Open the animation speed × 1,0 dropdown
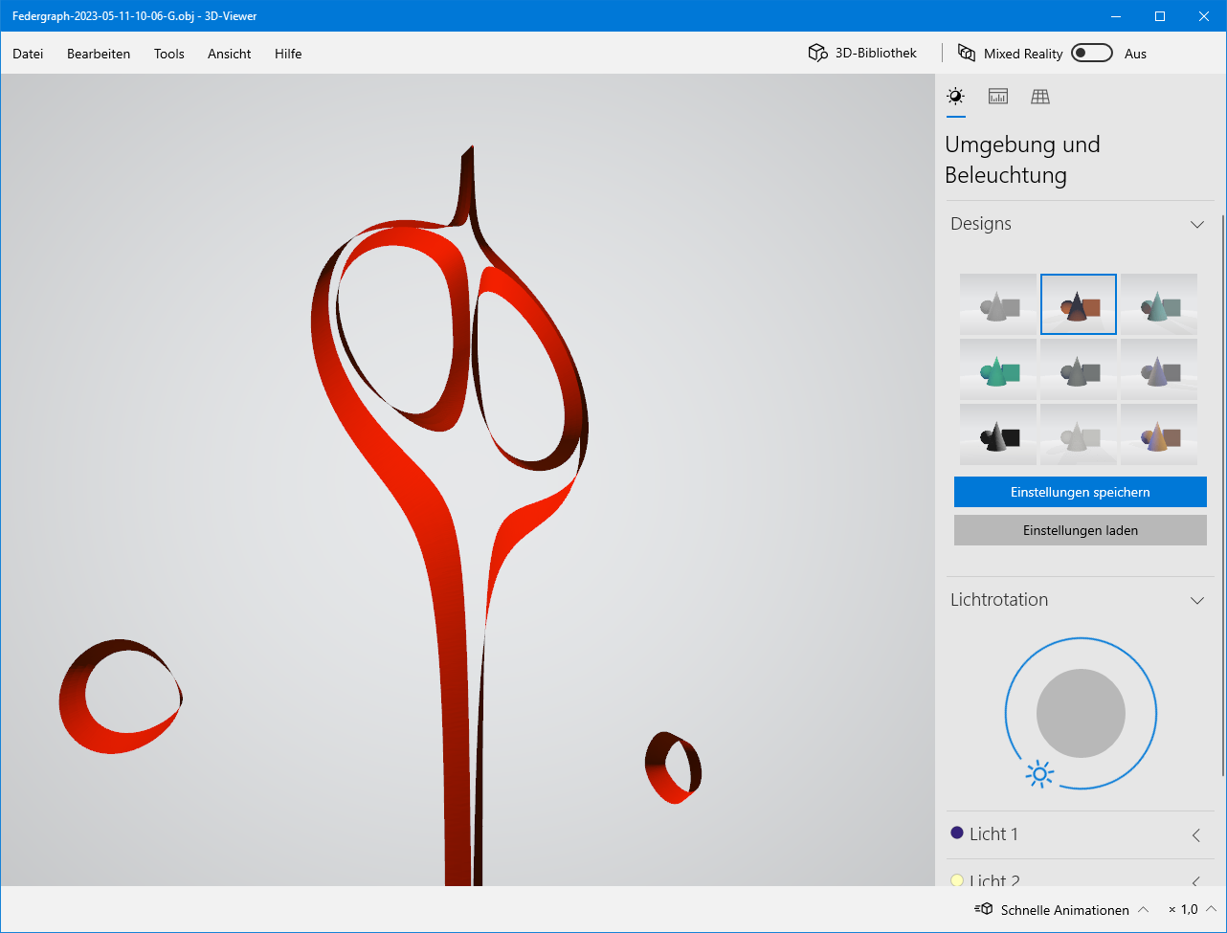Image resolution: width=1227 pixels, height=933 pixels. 1211,909
